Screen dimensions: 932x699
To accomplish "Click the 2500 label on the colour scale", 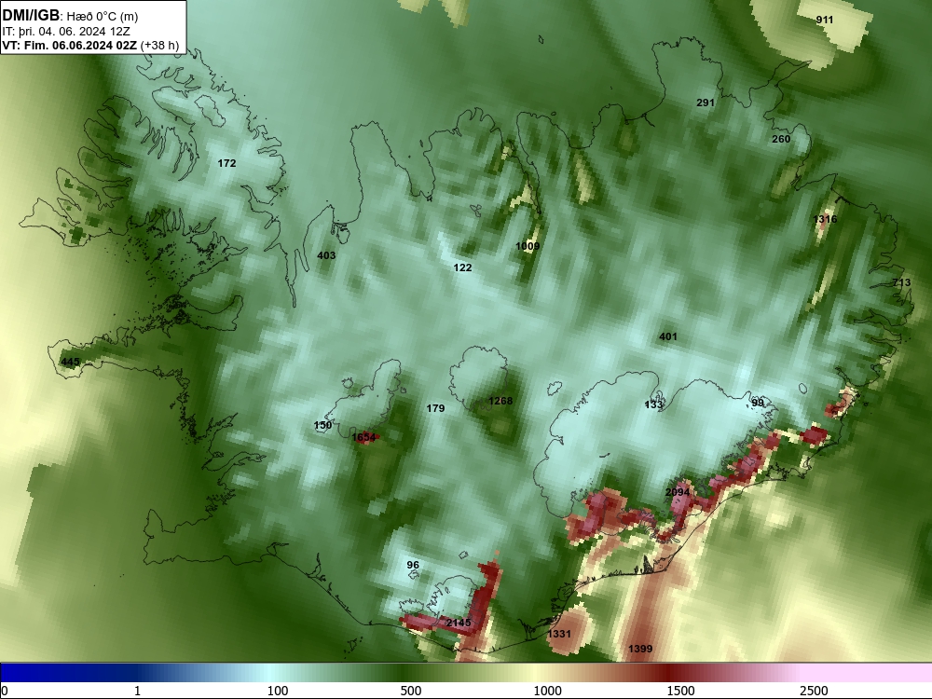I will pos(814,691).
